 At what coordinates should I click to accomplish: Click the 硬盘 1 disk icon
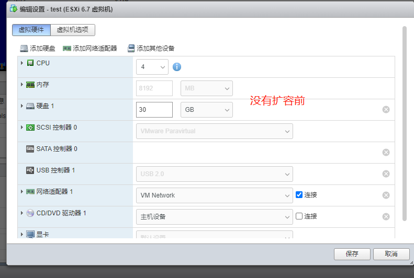(x=30, y=106)
